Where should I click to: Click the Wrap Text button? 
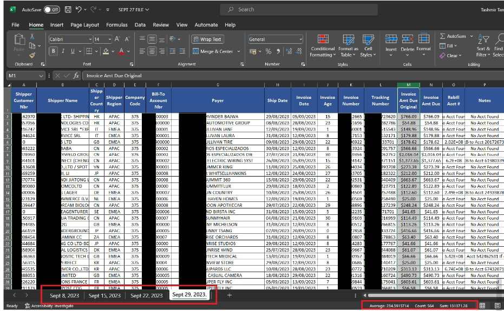coord(207,39)
